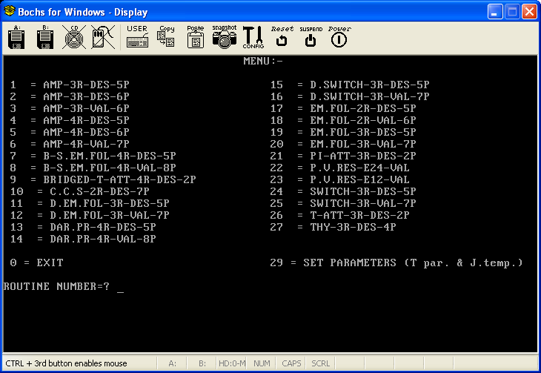541x373 pixels.
Task: Click line 26 T-ATT-3R-DES-2P
Action: 340,215
